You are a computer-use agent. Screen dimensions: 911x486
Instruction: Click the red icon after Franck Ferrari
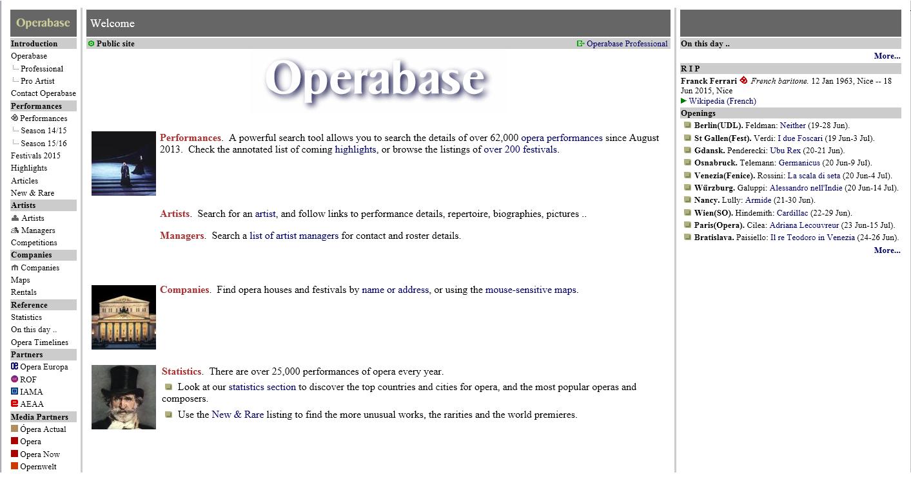pos(743,80)
